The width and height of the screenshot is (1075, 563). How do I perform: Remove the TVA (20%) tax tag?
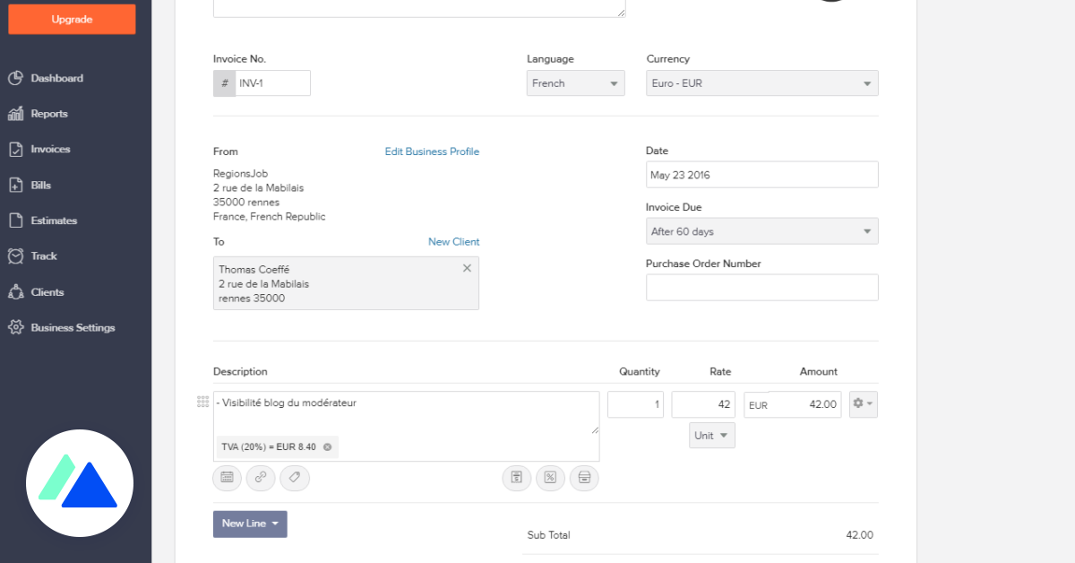(x=327, y=447)
